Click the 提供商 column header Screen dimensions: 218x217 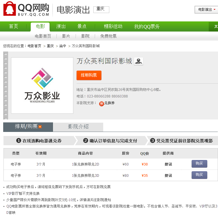168,153
